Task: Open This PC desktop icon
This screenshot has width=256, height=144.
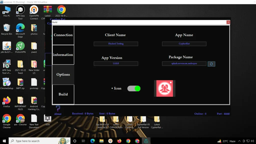Action: (x=7, y=11)
